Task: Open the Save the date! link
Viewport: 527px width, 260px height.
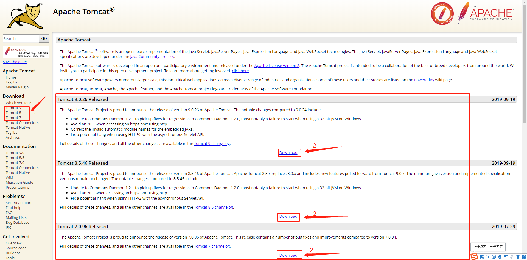Action: click(x=15, y=62)
